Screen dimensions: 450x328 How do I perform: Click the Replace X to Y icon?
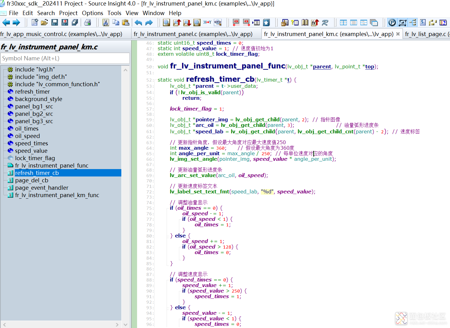click(x=207, y=22)
